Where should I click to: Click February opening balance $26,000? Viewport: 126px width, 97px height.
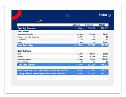[92, 28]
